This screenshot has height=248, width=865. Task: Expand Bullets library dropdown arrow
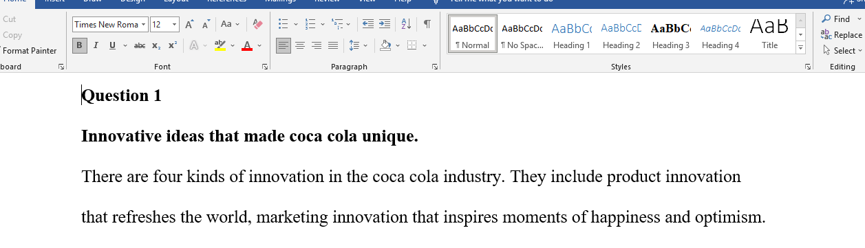(x=296, y=24)
